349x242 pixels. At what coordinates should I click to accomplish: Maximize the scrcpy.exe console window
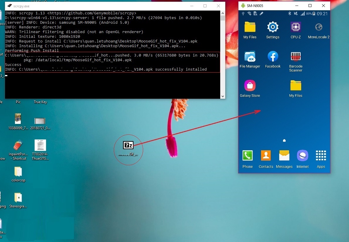point(205,6)
